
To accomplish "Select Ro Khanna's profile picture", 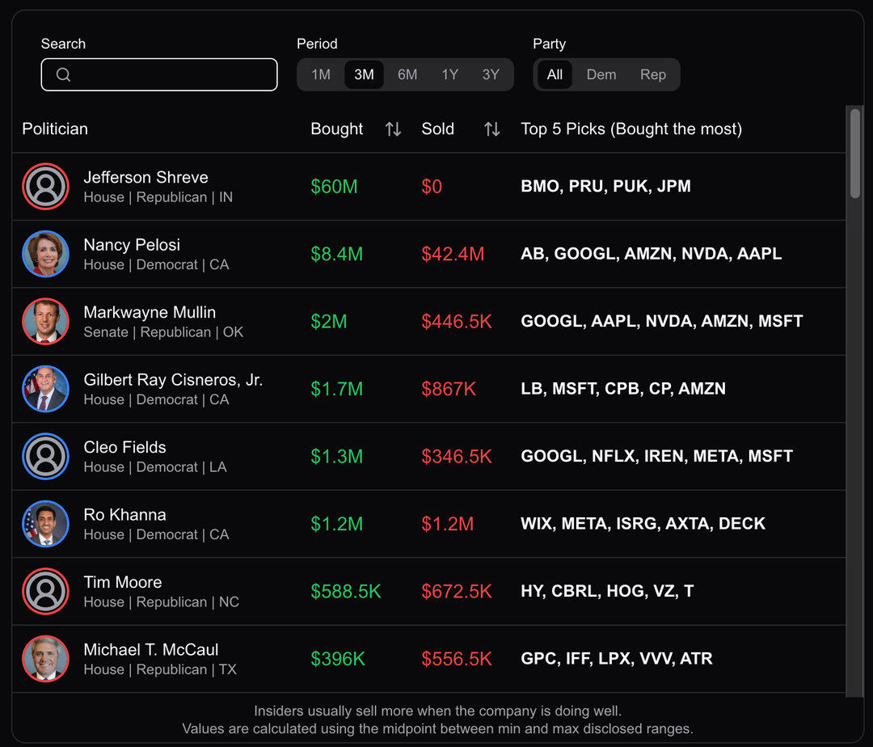I will 46,524.
